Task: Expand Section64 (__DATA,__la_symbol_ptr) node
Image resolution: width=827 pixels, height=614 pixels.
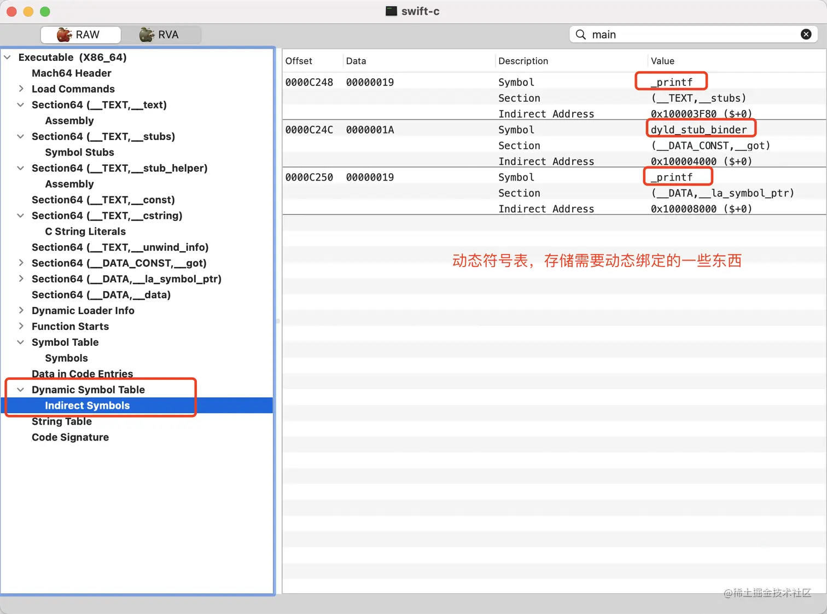Action: click(21, 279)
